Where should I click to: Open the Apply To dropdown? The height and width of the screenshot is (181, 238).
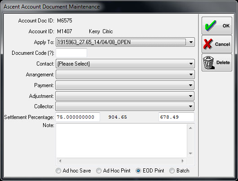coord(125,42)
